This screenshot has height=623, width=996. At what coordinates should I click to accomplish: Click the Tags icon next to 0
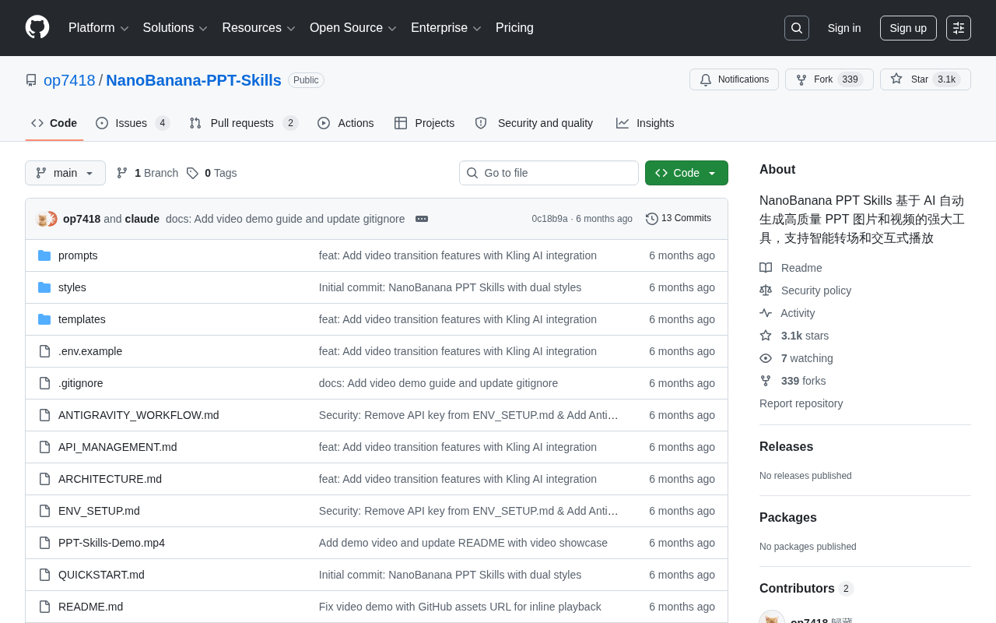[192, 173]
